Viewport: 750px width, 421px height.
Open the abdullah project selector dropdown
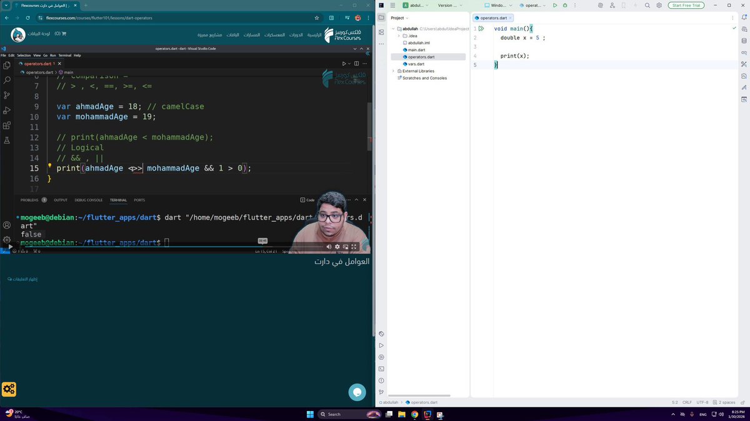pos(416,5)
